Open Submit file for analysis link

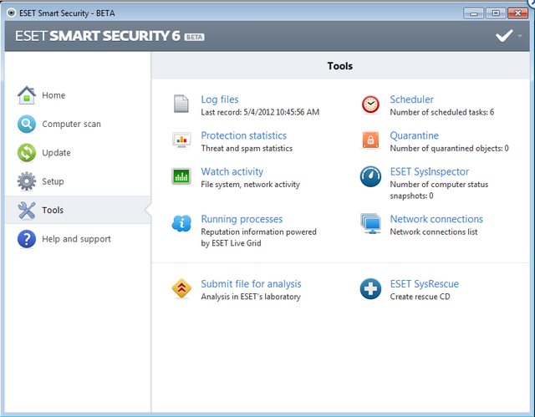pyautogui.click(x=251, y=283)
